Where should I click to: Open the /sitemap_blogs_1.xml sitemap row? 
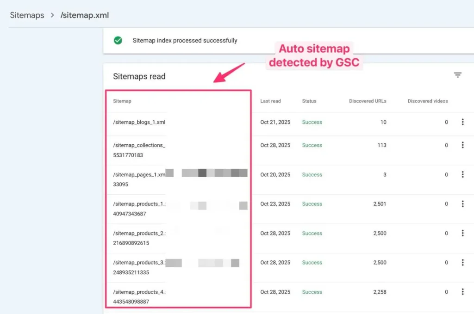coord(139,122)
